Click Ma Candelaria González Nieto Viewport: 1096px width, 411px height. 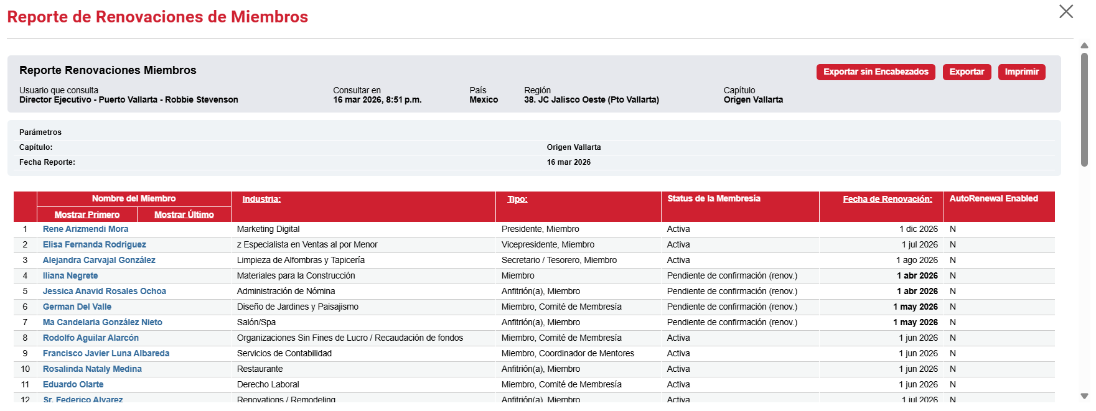click(x=102, y=323)
